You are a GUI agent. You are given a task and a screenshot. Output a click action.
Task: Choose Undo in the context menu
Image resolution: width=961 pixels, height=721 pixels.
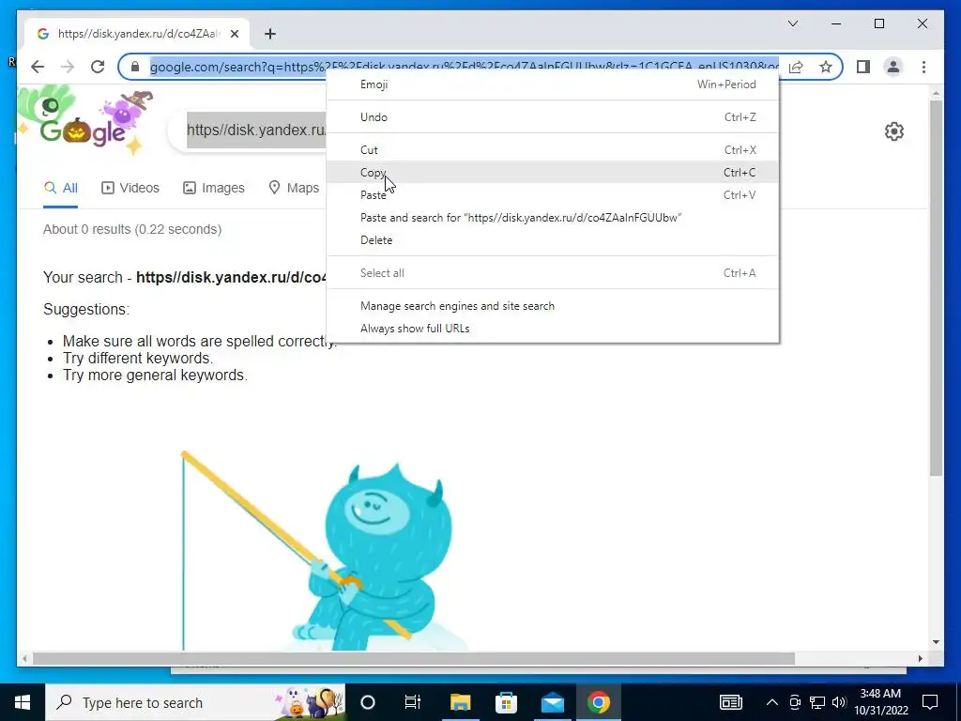coord(553,117)
